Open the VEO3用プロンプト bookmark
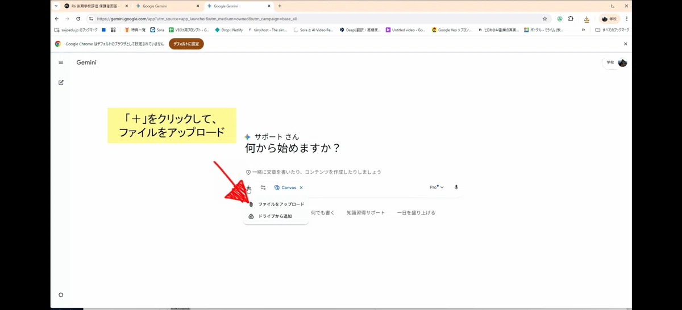 189,30
